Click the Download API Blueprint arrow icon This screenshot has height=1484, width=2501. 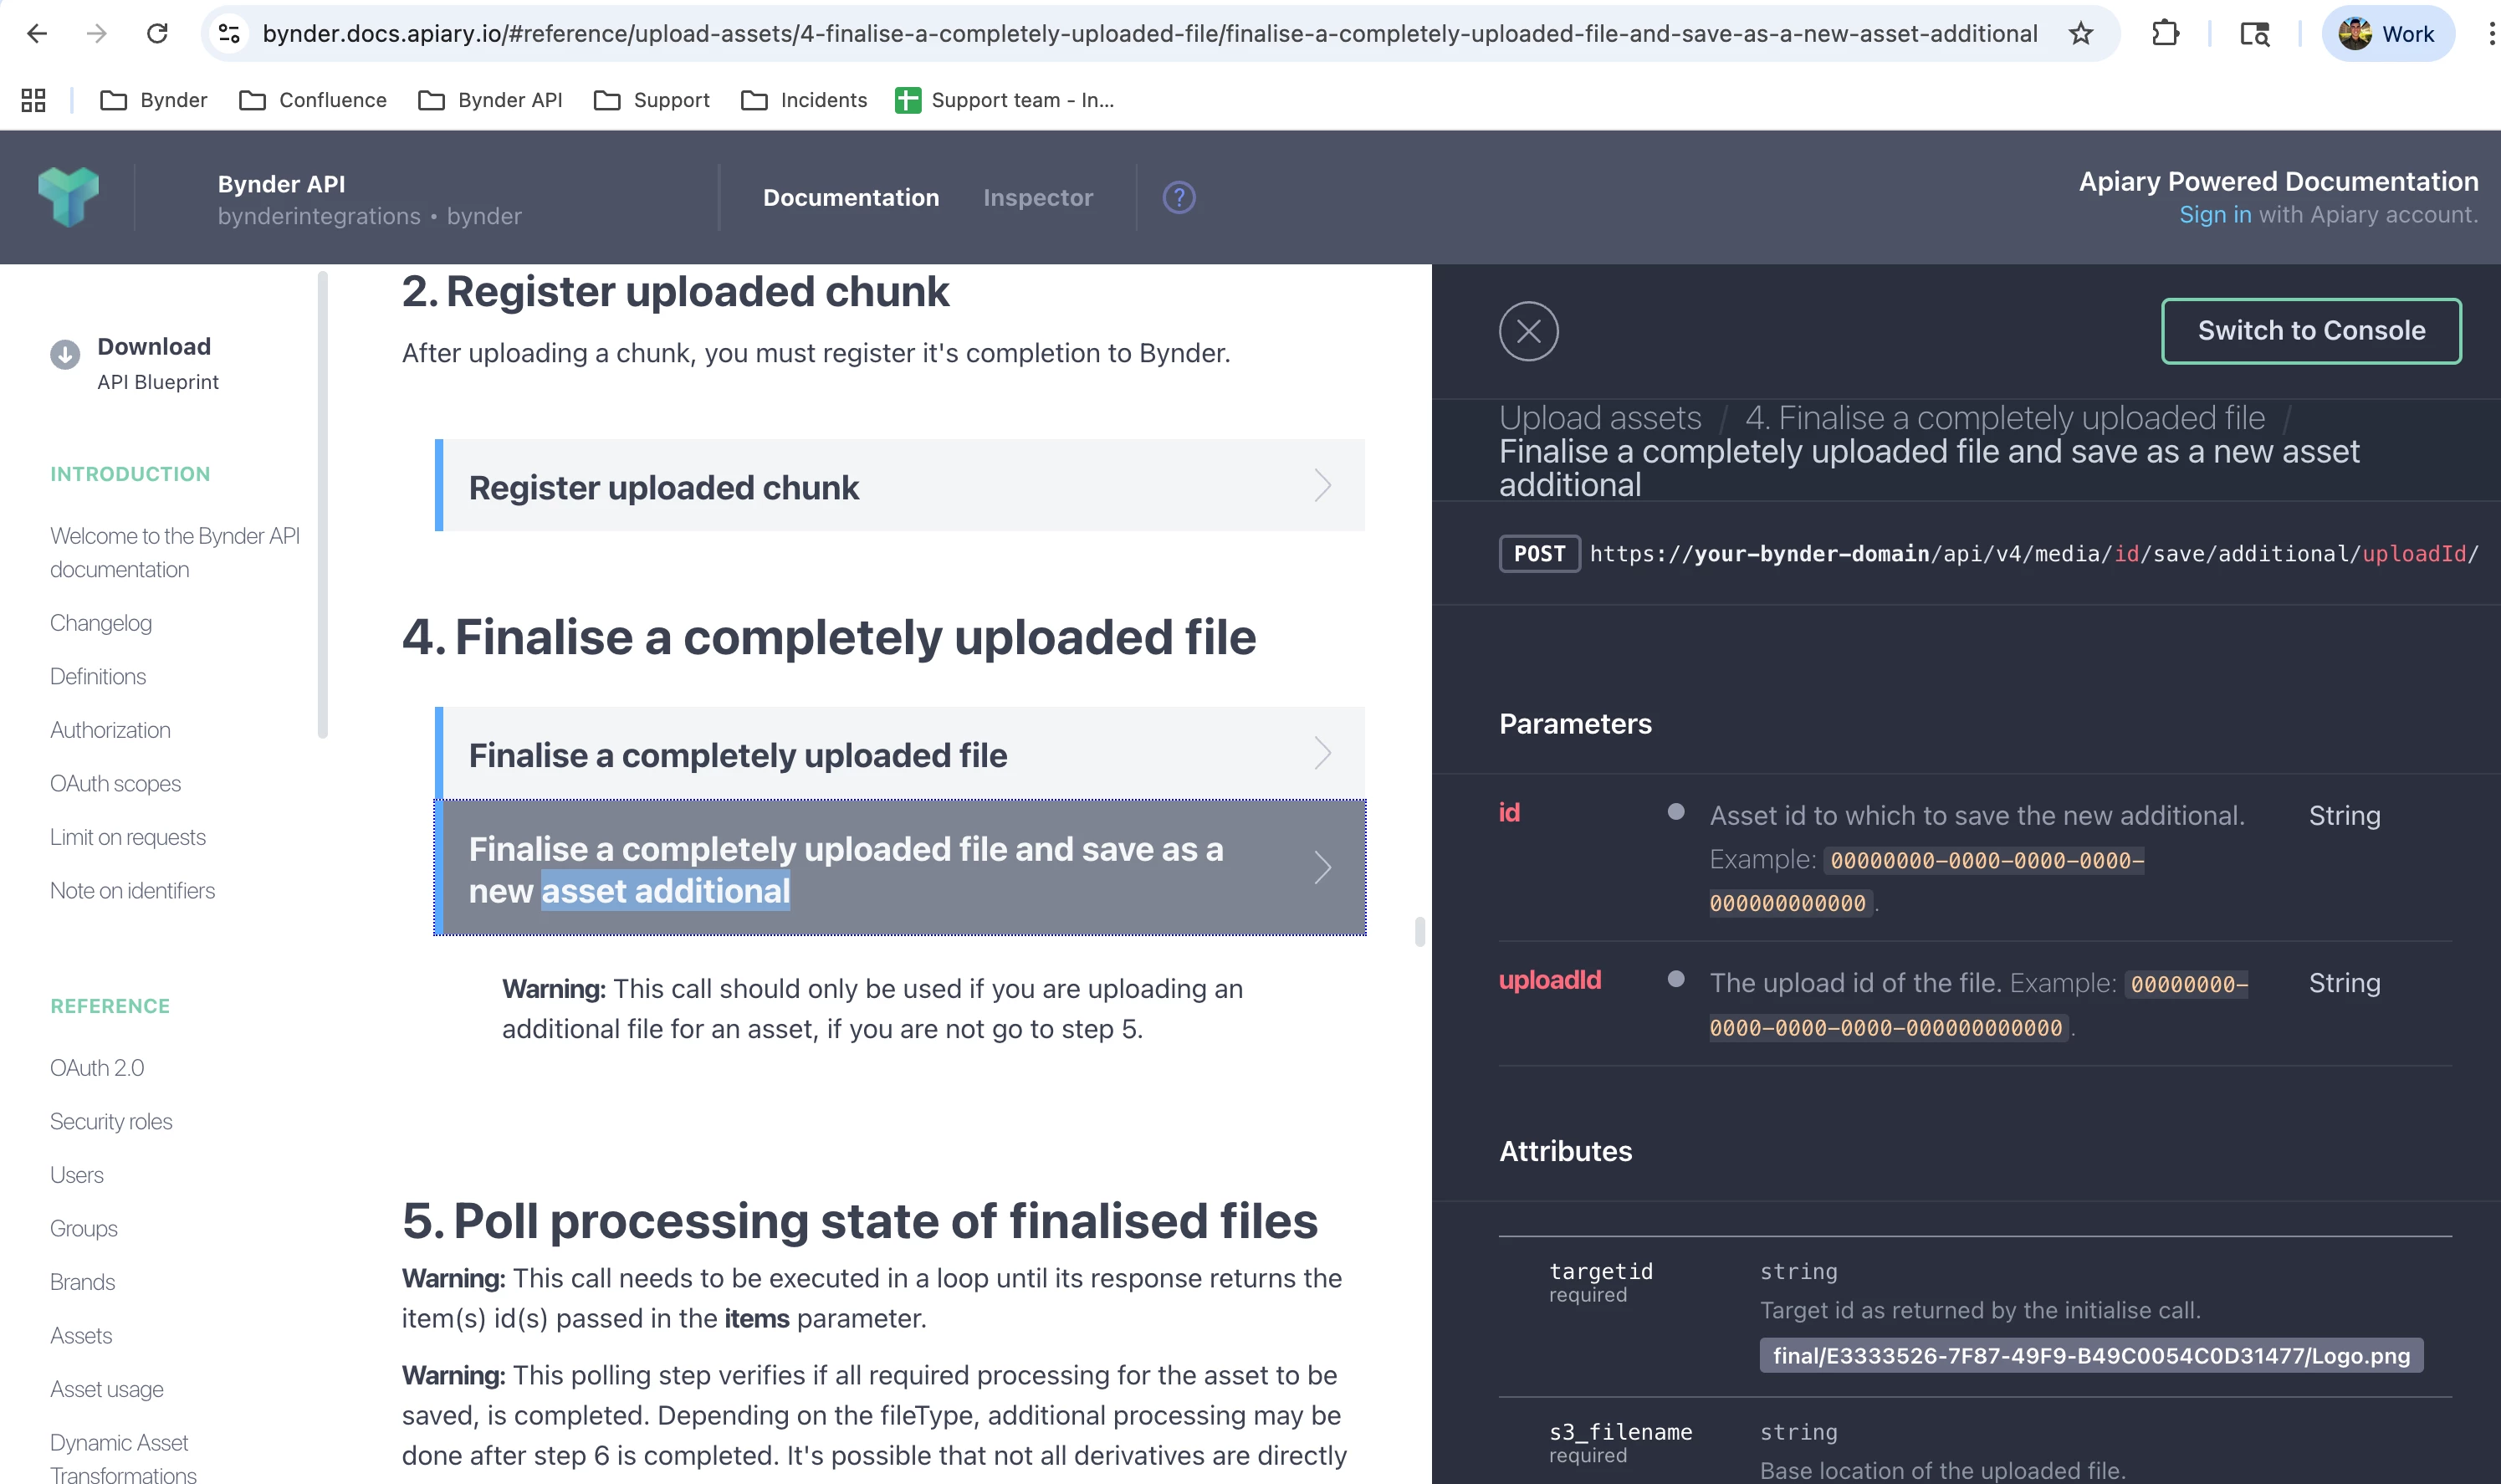tap(65, 354)
